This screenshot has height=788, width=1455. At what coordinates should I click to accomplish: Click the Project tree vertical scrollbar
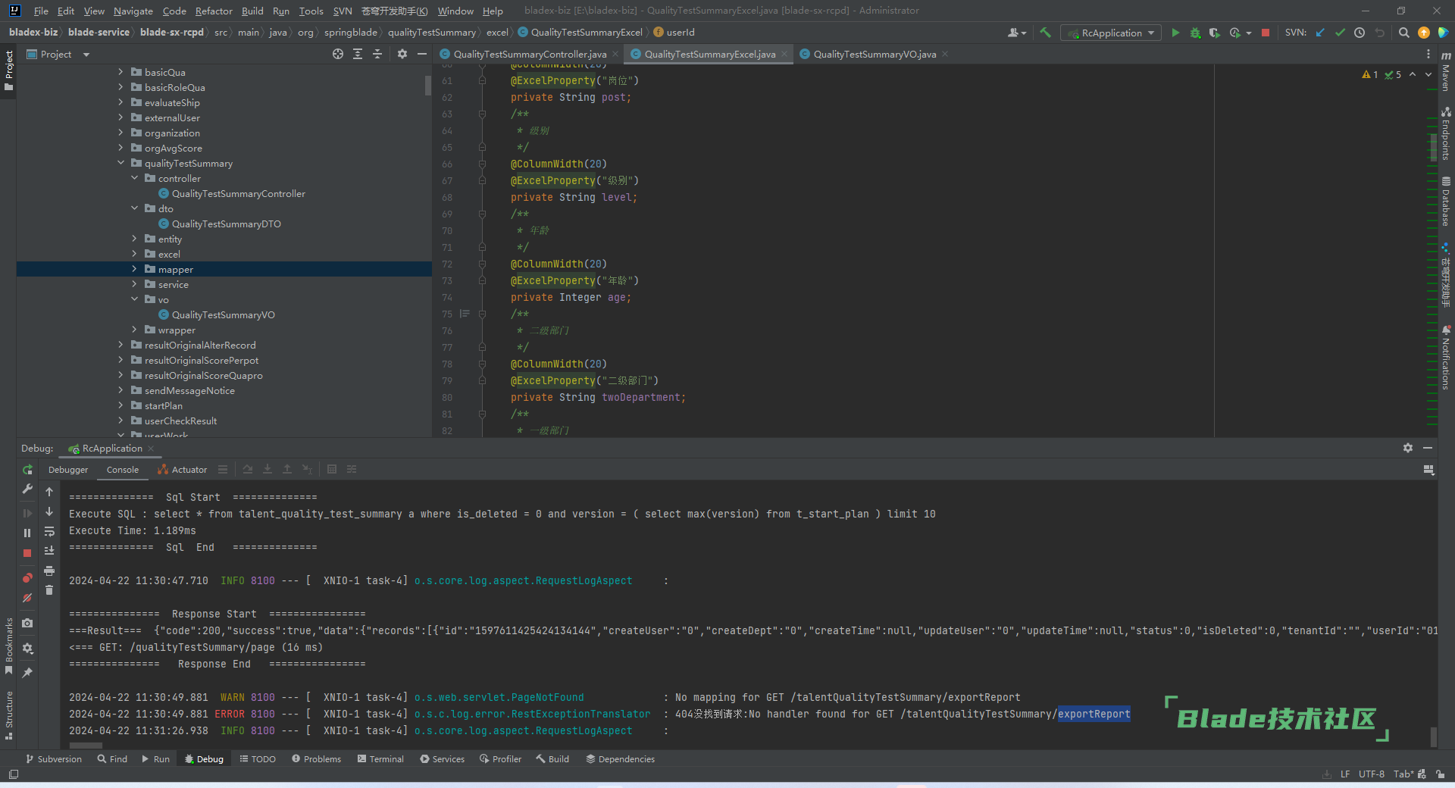coord(428,85)
